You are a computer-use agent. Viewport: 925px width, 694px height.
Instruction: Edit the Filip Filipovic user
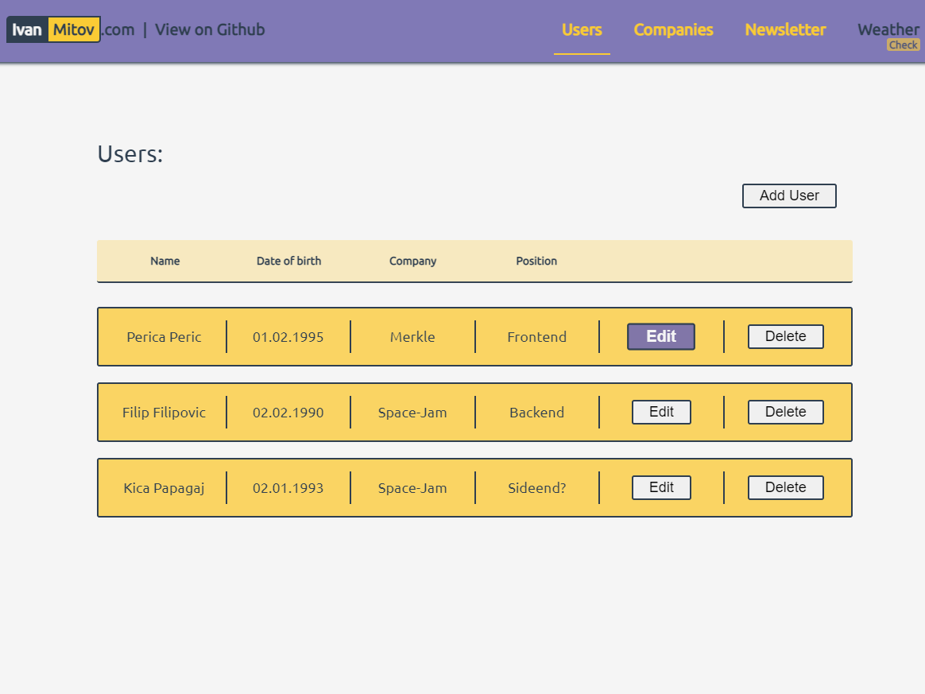[661, 412]
